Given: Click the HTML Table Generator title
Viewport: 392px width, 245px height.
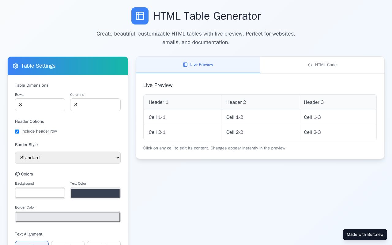Looking at the screenshot, I should tap(207, 16).
